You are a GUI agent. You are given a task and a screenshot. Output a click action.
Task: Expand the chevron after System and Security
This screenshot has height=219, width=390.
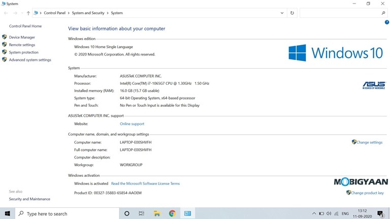108,13
